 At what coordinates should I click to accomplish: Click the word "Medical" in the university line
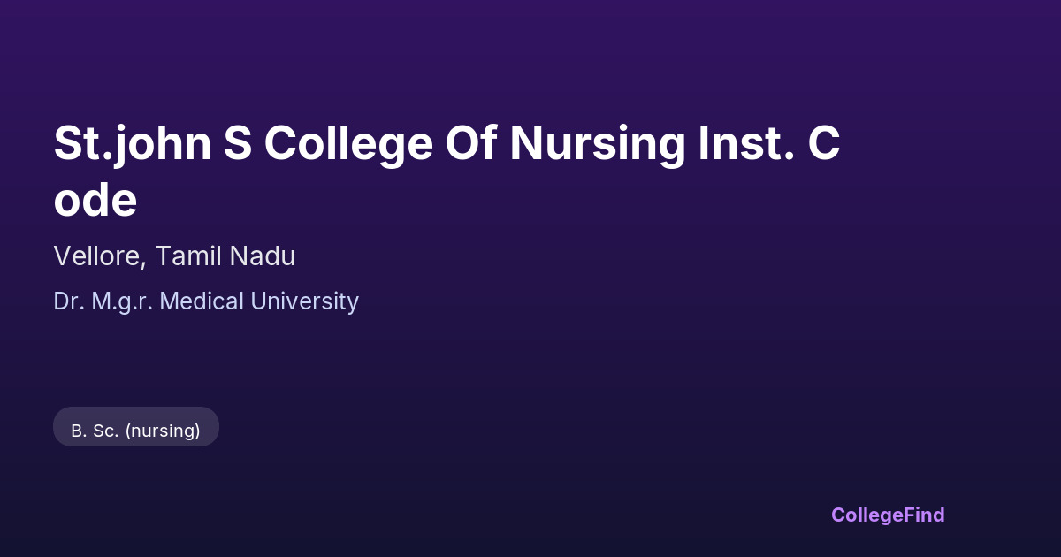click(x=202, y=301)
